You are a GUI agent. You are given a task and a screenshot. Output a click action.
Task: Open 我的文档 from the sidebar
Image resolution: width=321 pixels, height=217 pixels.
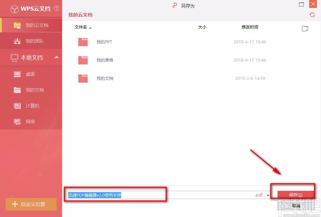[x=17, y=90]
